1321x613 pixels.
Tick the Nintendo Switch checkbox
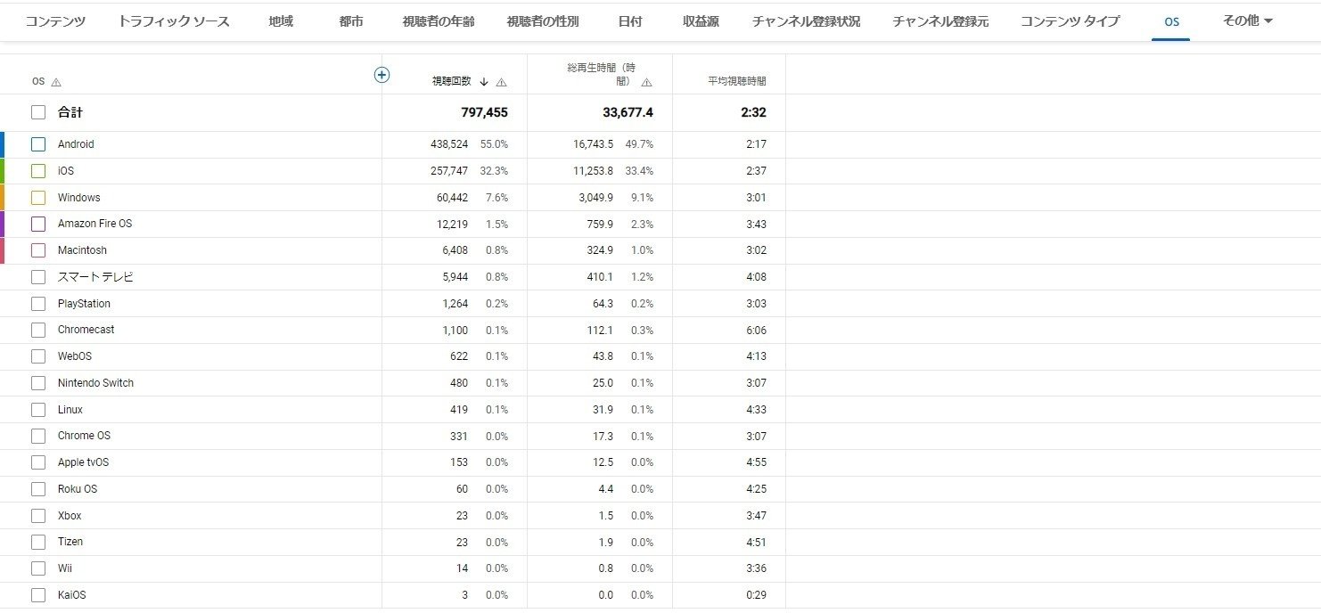[38, 383]
